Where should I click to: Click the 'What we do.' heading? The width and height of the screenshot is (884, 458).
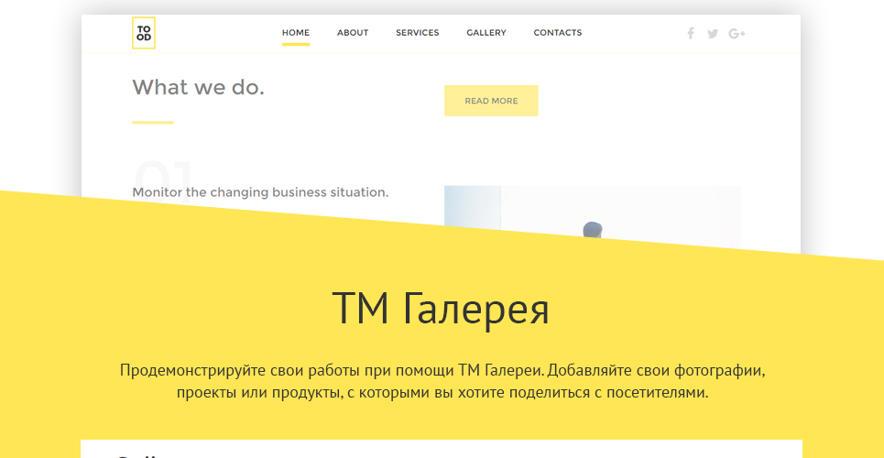click(199, 87)
